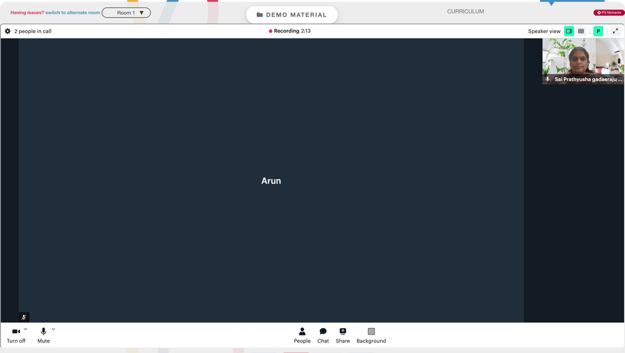This screenshot has width=625, height=353.
Task: Click mic icon on Sai Prathyusha tile
Action: coord(547,79)
